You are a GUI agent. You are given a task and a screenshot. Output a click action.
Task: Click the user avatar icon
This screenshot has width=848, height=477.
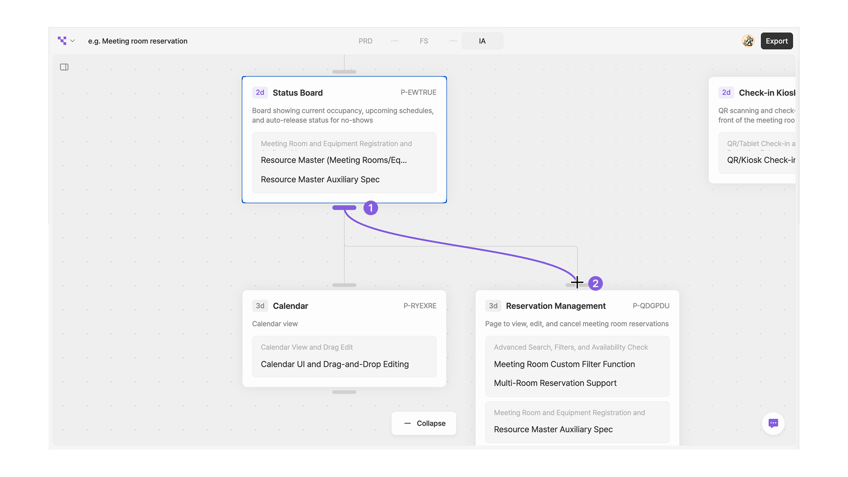748,41
